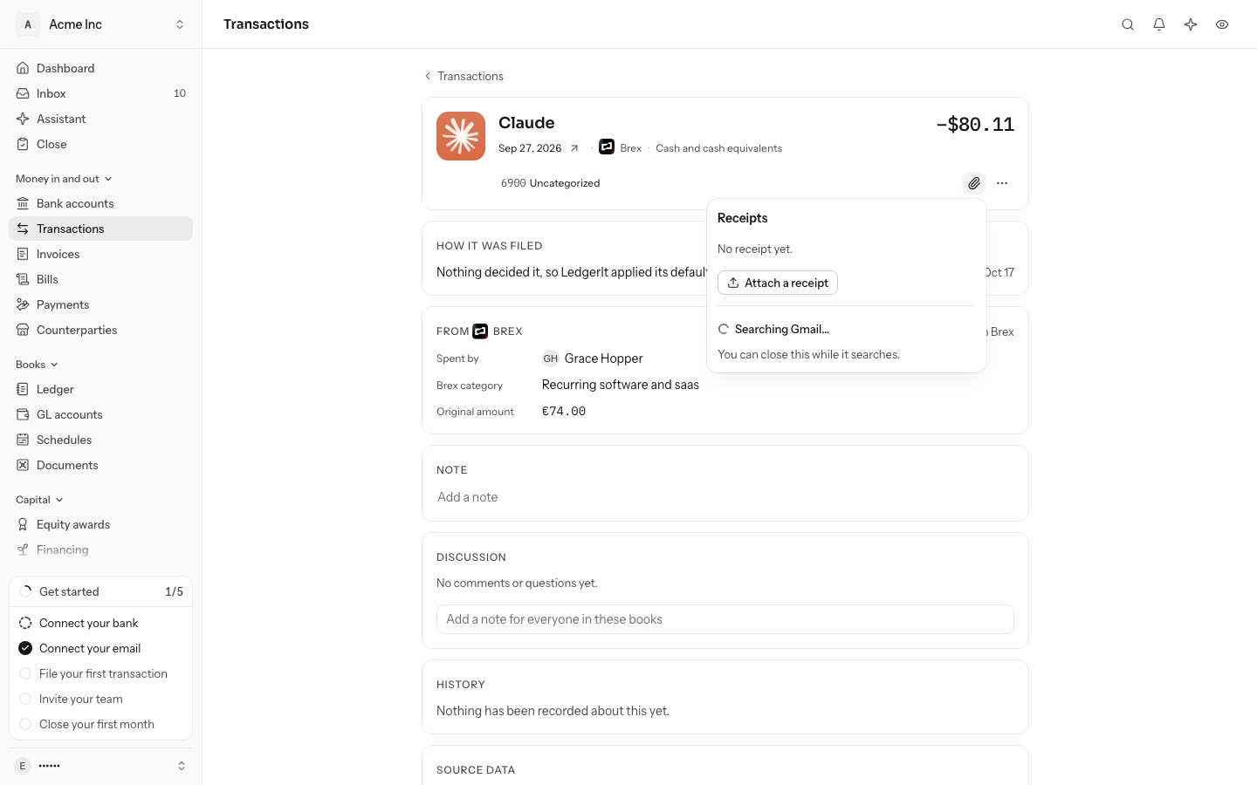Open the user account menu at bottom

point(101,766)
